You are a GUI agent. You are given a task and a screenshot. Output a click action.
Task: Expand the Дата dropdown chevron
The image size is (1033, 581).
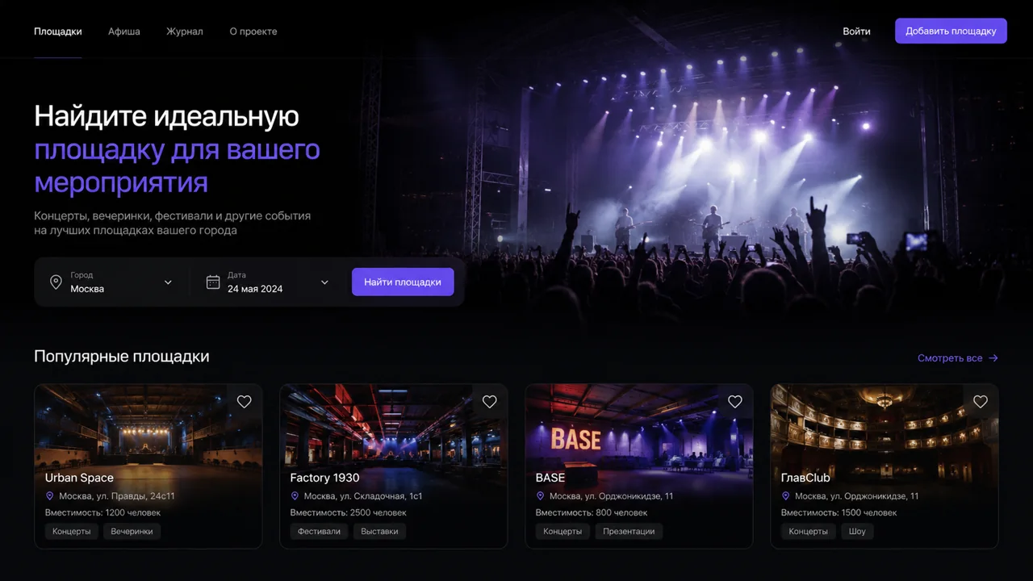[x=324, y=282]
